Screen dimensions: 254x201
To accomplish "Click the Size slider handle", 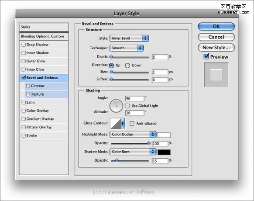I will point(111,72).
